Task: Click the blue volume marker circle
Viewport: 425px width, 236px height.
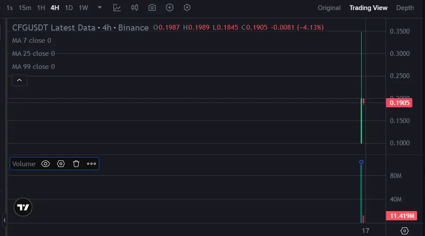Action: [361, 162]
